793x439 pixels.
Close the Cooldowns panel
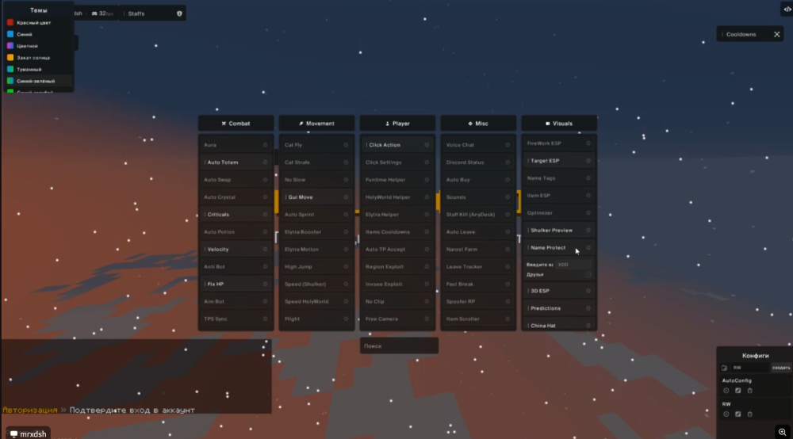tap(777, 34)
